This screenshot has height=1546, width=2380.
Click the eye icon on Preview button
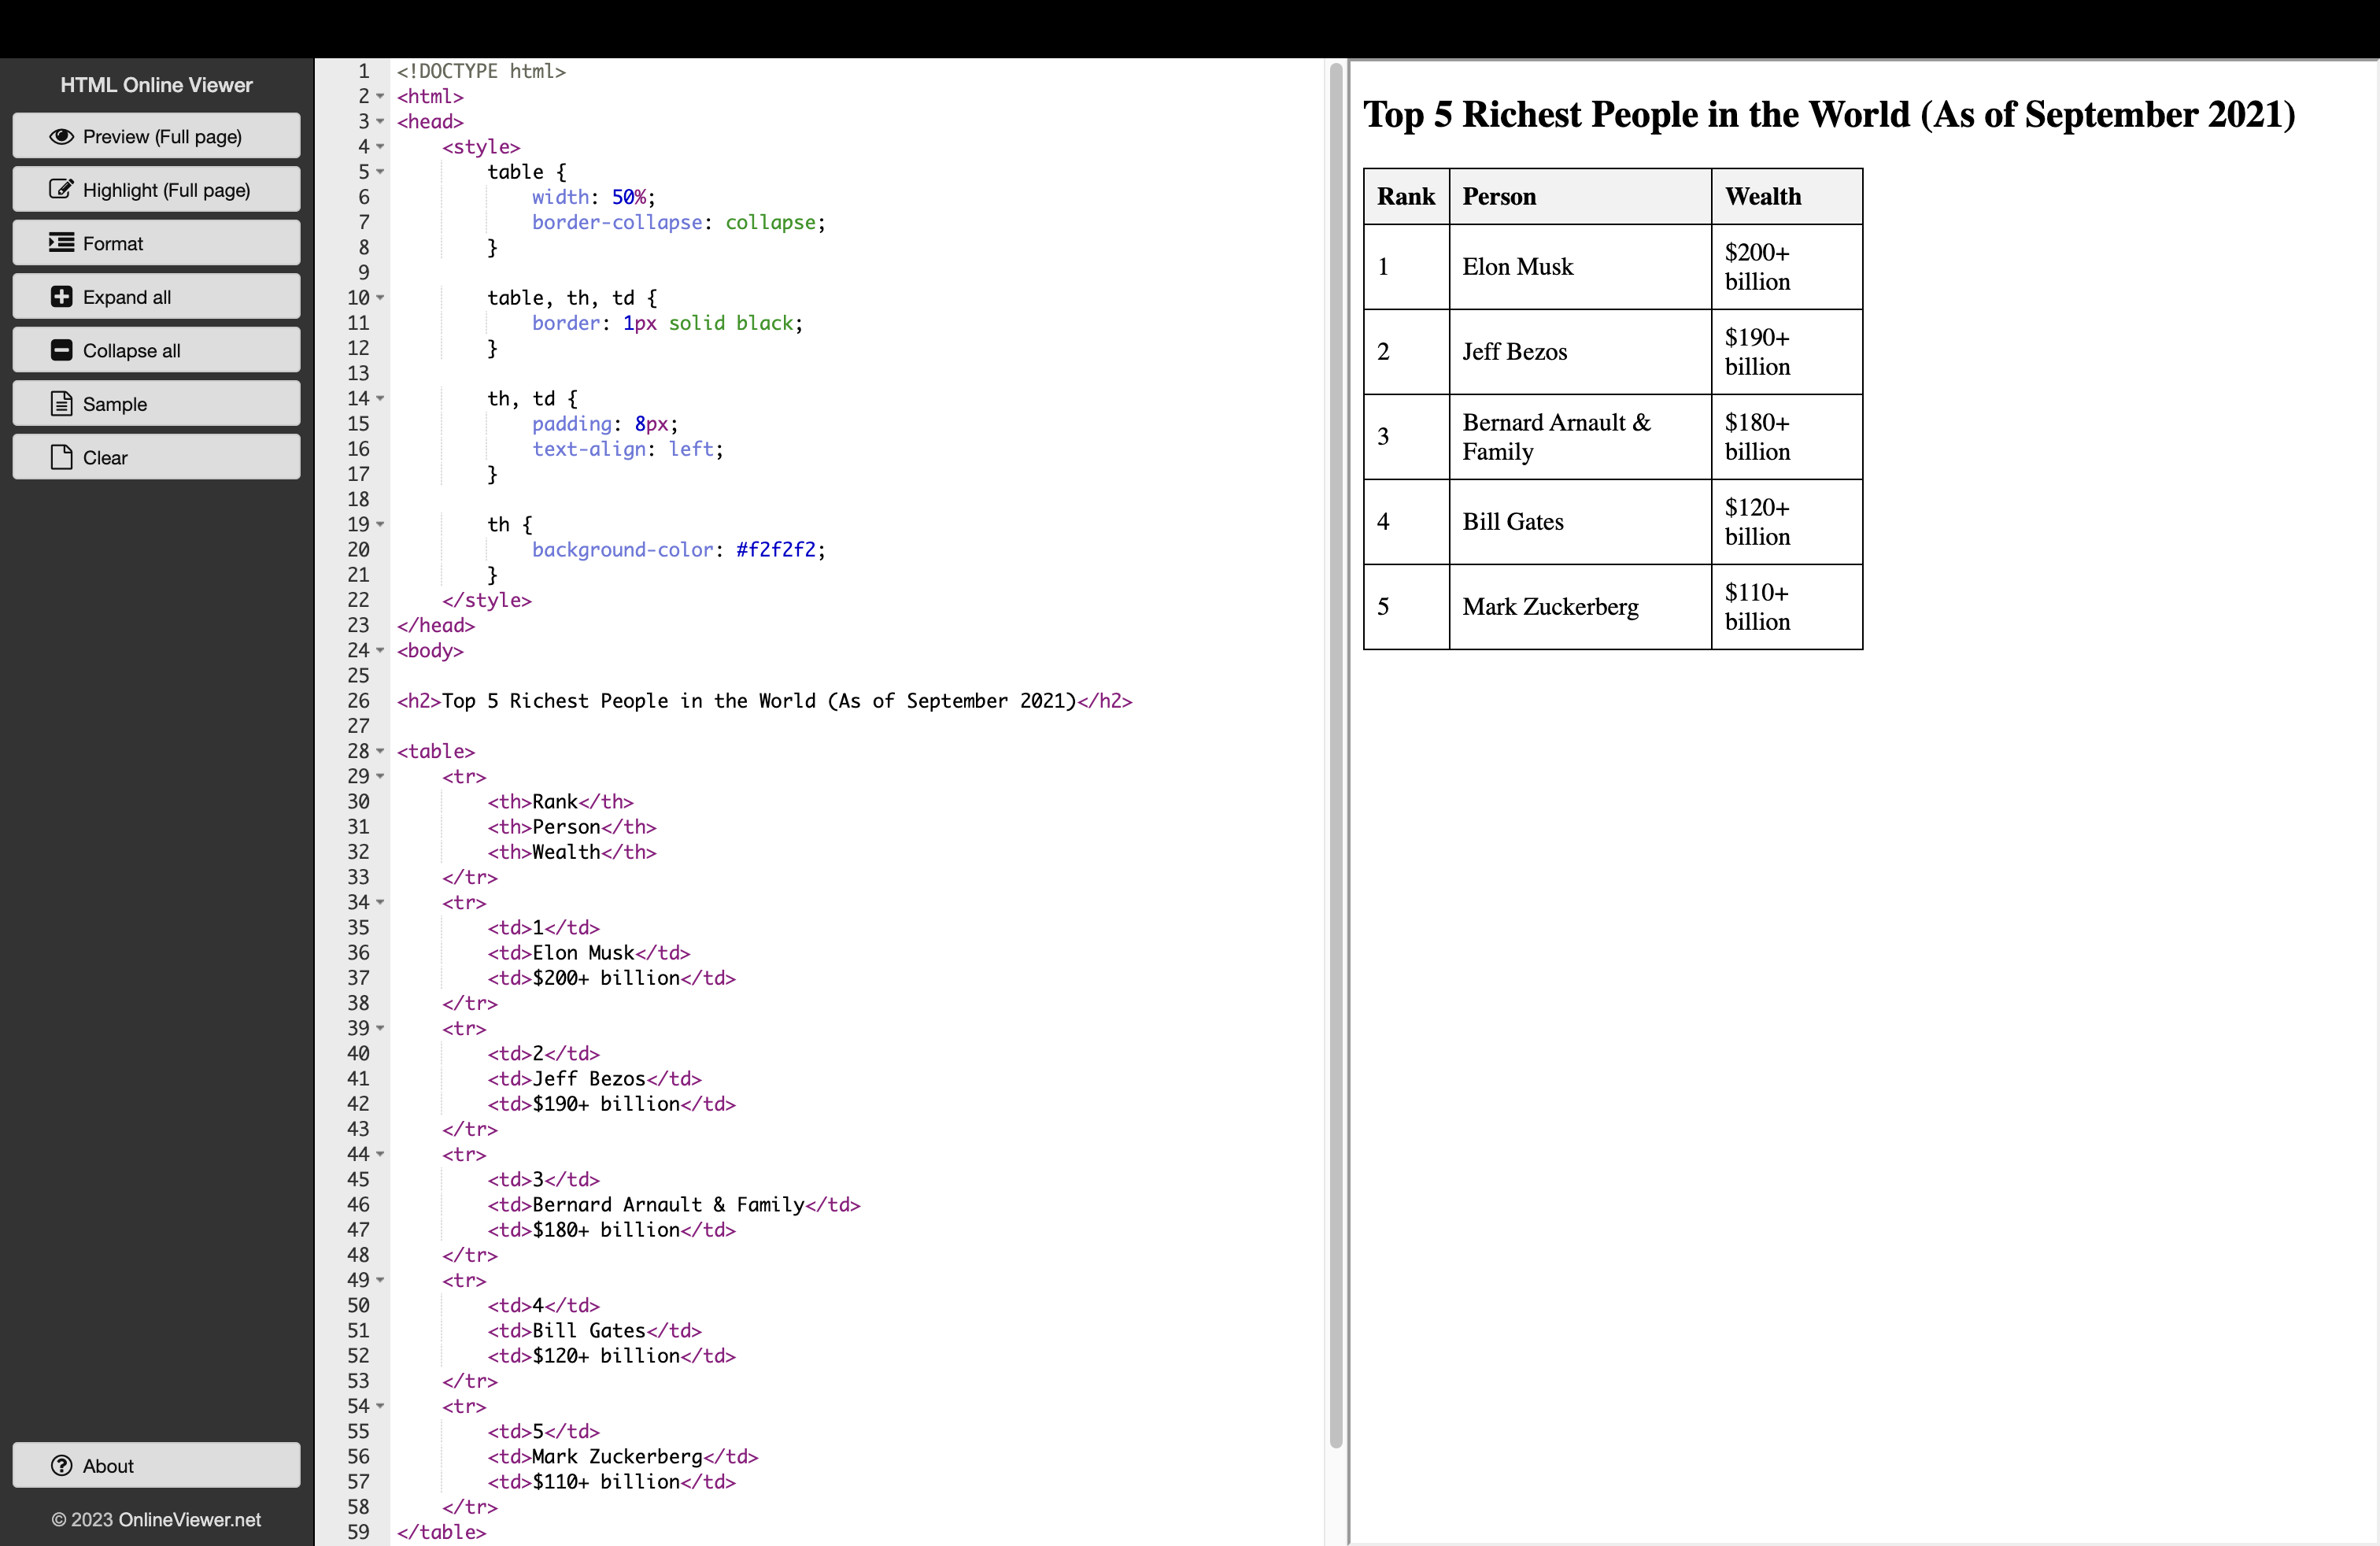61,136
